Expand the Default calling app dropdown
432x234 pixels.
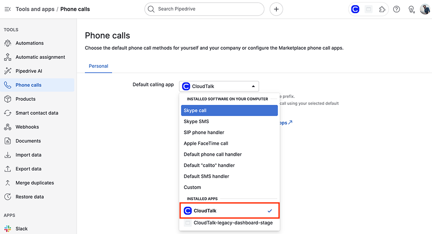pos(219,86)
